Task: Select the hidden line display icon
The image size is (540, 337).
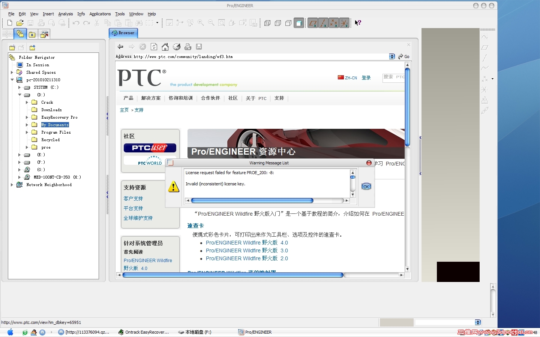Action: tap(278, 23)
